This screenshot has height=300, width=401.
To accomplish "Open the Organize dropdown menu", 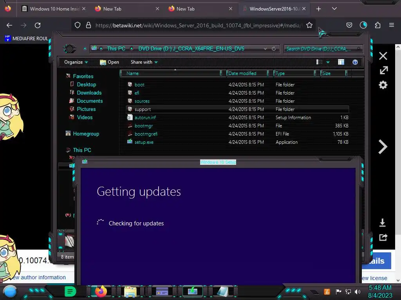I will [x=76, y=62].
